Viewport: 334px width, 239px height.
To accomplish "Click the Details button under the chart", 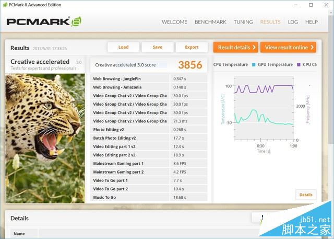I will [306, 195].
